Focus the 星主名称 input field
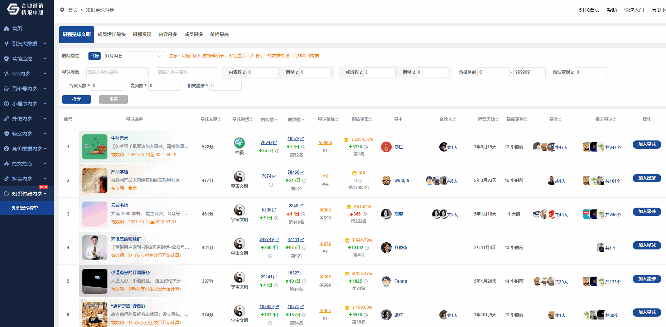The width and height of the screenshot is (666, 327). coord(187,72)
